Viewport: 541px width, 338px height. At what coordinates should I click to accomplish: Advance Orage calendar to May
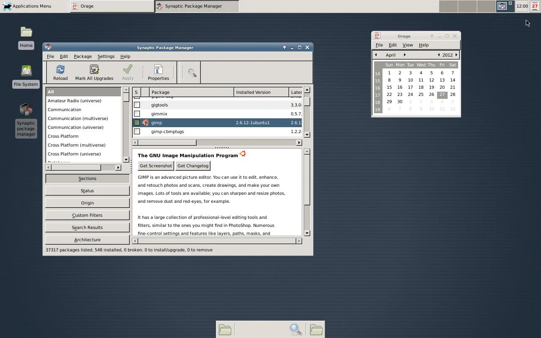[x=404, y=55]
